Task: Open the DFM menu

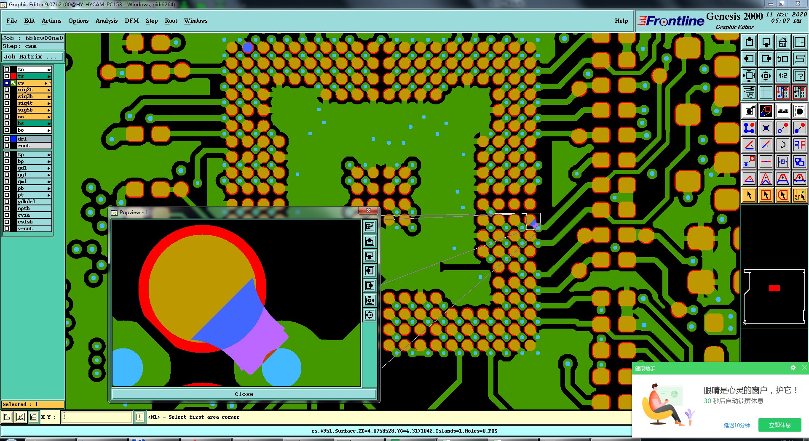Action: (x=132, y=21)
